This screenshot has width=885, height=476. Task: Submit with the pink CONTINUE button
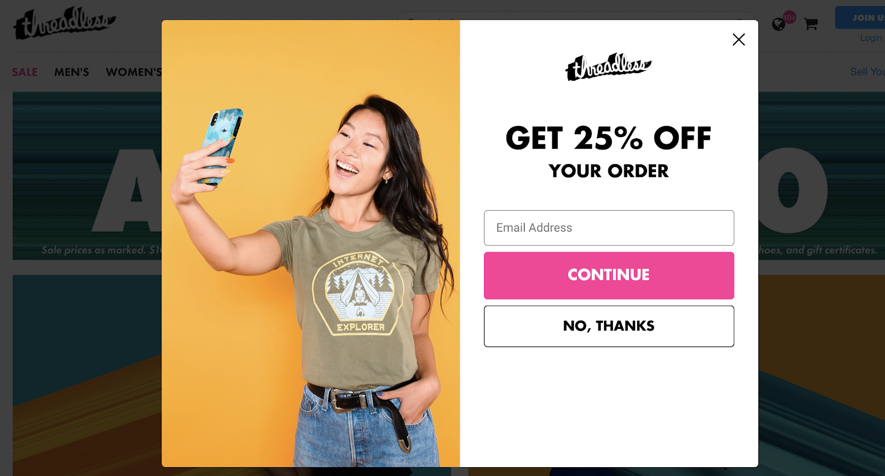[x=609, y=275]
